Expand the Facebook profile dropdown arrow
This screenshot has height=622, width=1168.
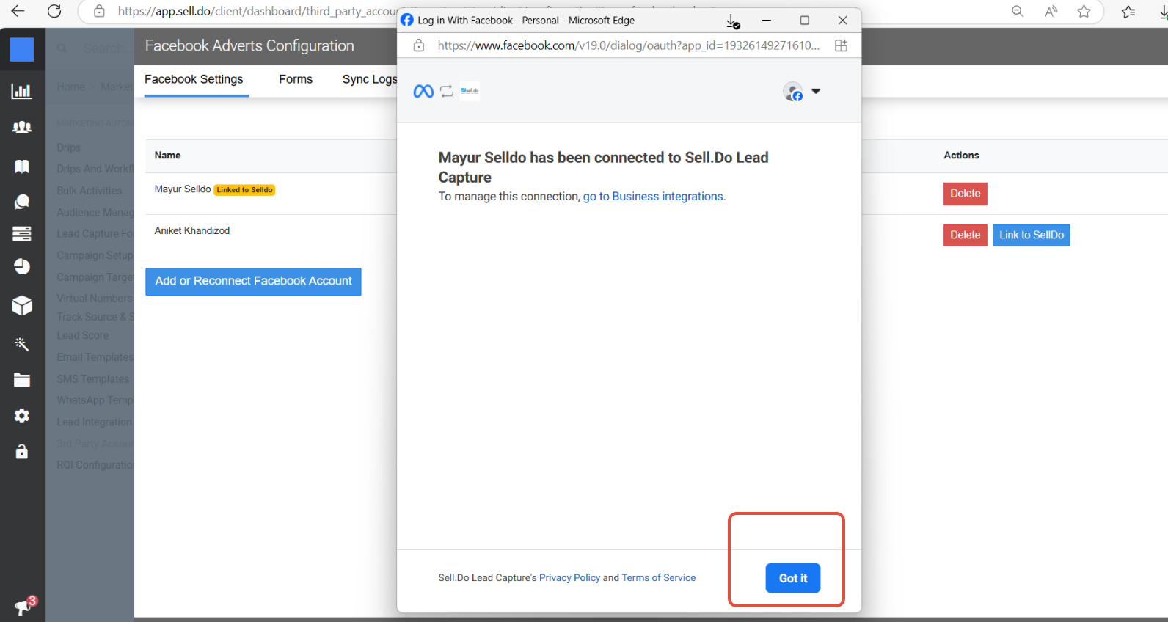point(816,92)
